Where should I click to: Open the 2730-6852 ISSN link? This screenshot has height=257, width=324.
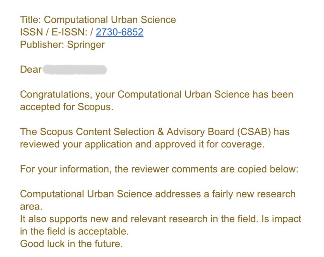[x=120, y=32]
